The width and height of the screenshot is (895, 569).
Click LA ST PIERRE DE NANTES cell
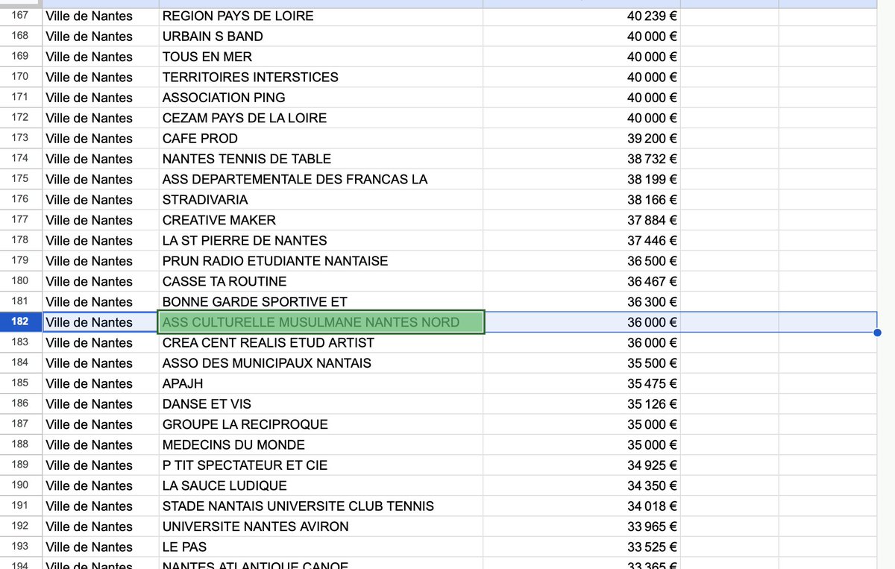tap(321, 241)
